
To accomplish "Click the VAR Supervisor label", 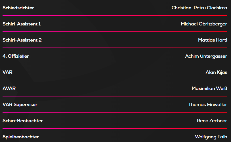I will click(x=20, y=105).
